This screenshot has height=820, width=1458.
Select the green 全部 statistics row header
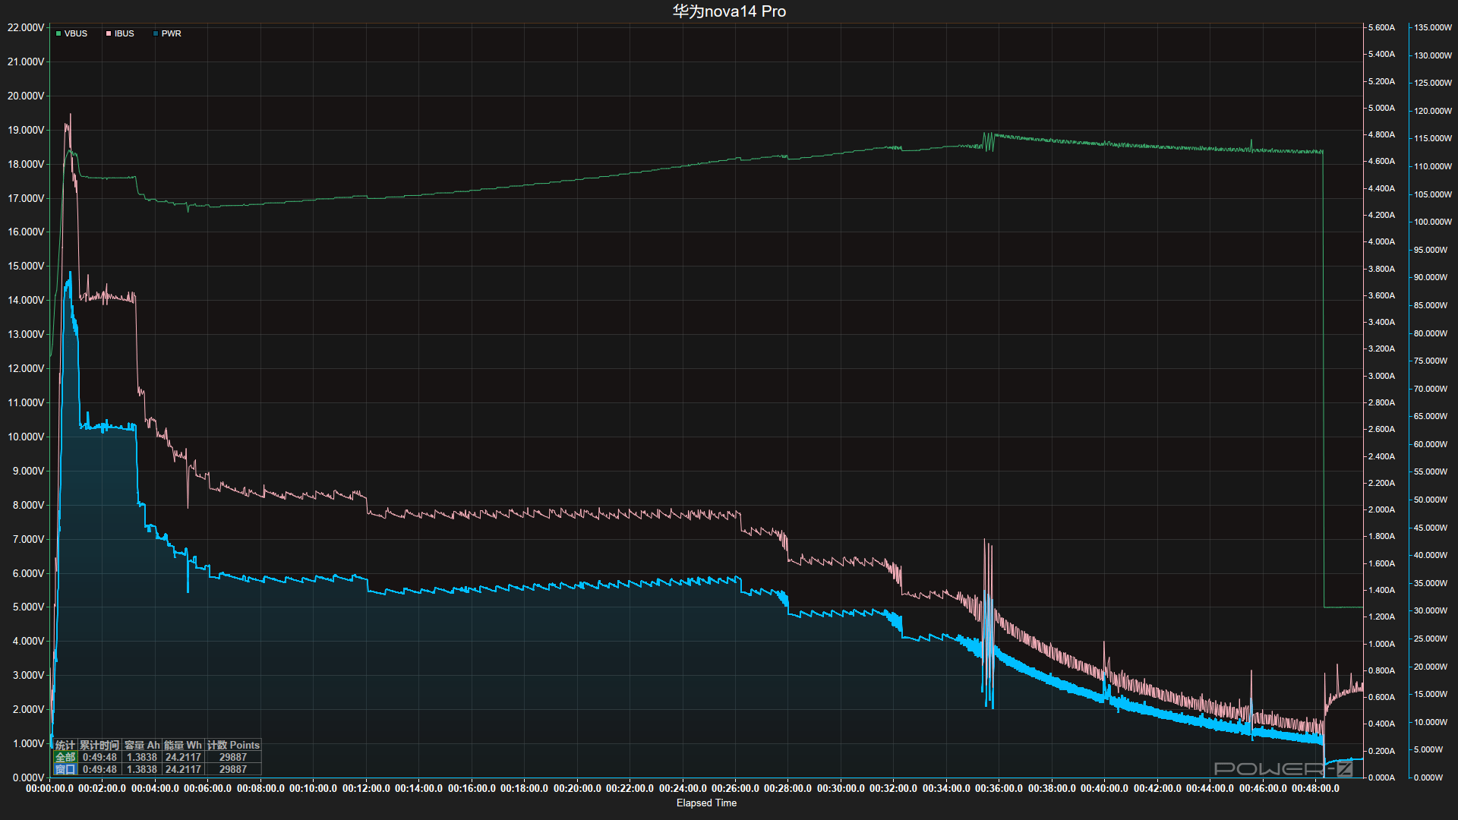[65, 757]
